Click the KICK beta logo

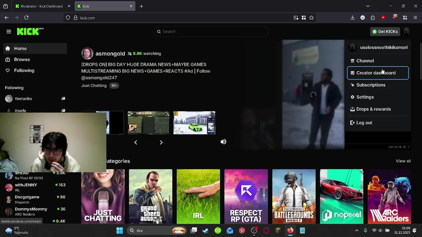pyautogui.click(x=30, y=31)
